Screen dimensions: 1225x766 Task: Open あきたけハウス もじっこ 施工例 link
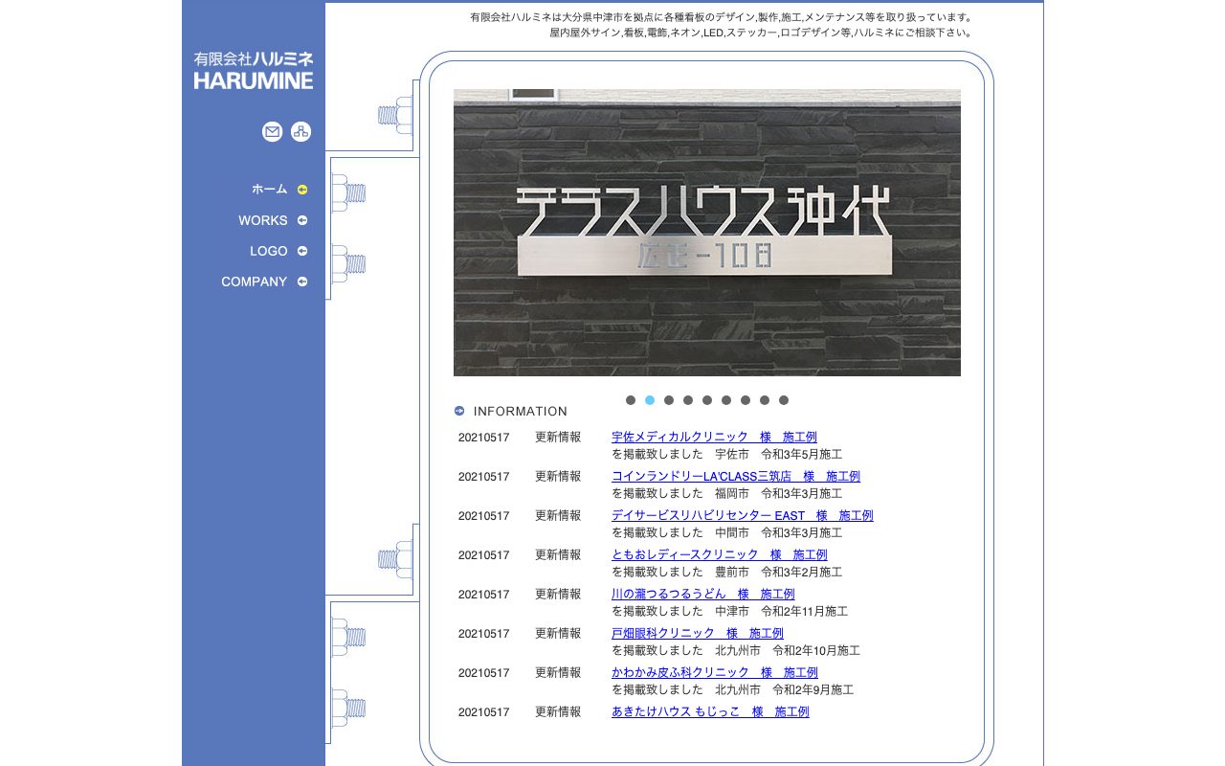(710, 712)
